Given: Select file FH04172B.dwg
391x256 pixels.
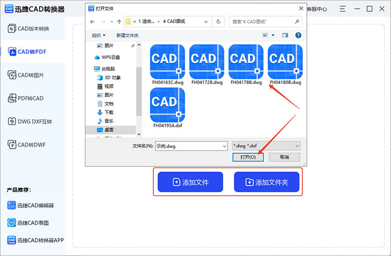Looking at the screenshot, I should click(207, 65).
